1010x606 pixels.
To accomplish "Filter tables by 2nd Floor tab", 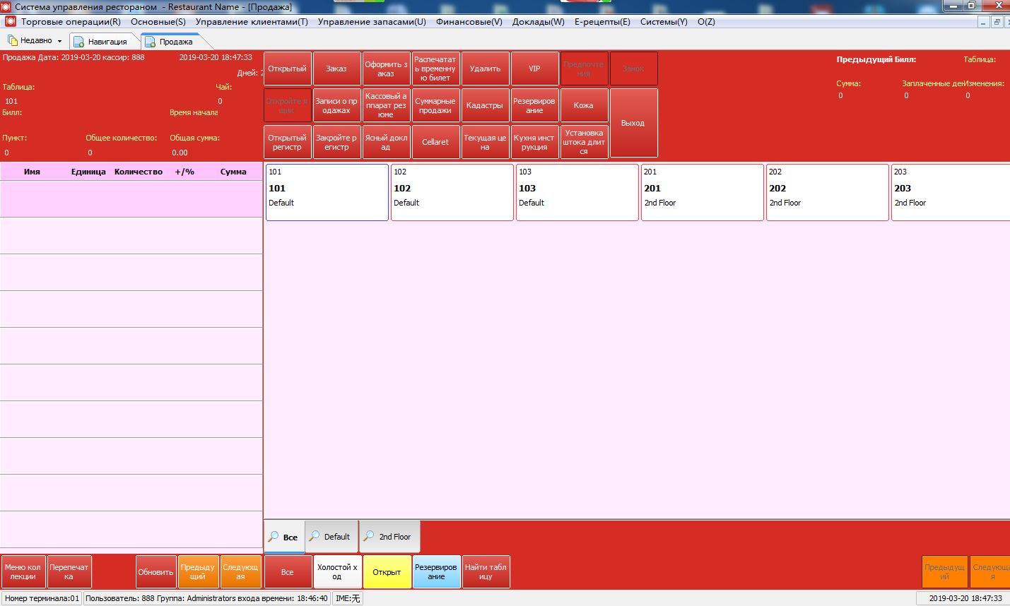I will 390,537.
